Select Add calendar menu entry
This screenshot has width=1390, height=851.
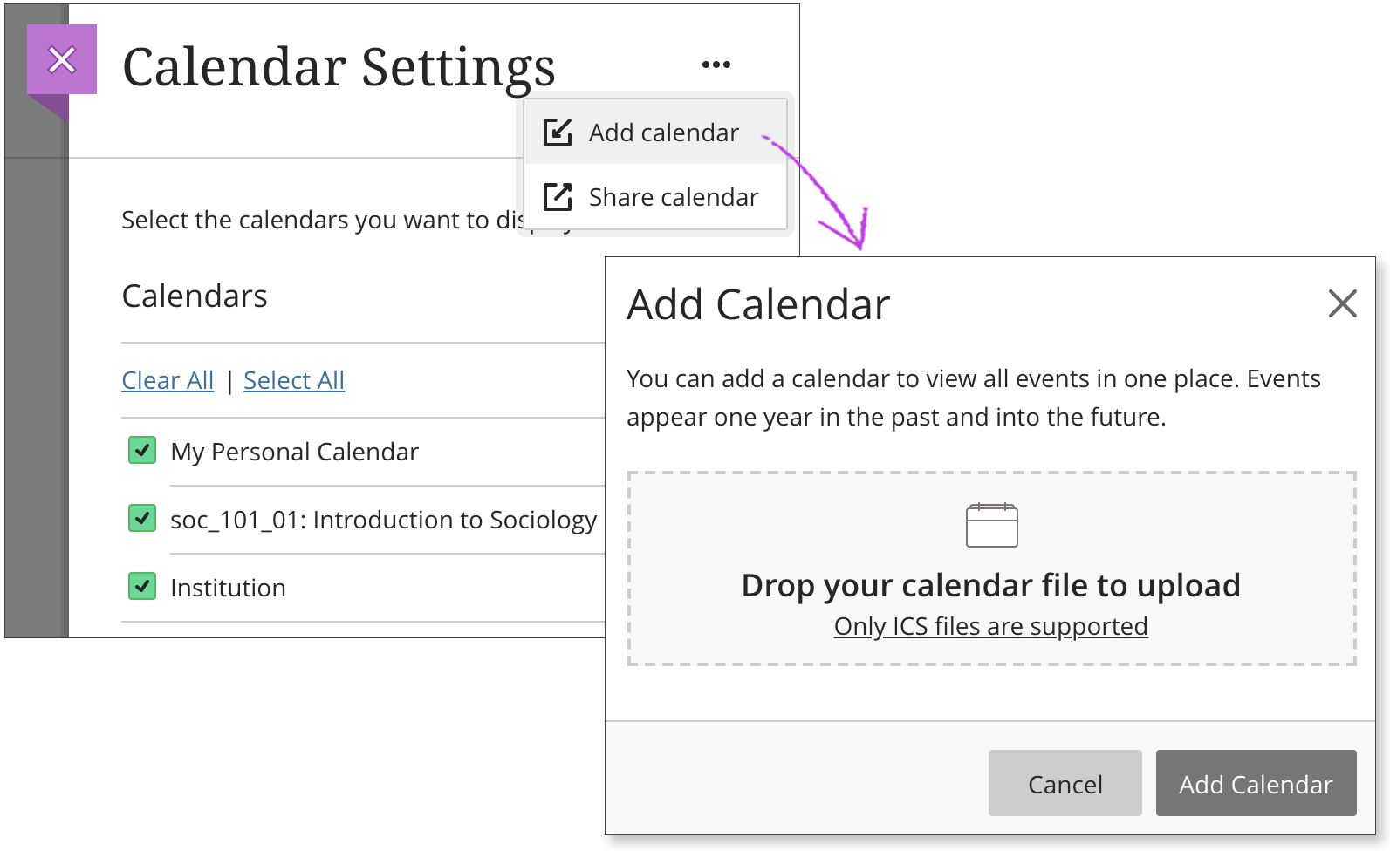[x=663, y=133]
